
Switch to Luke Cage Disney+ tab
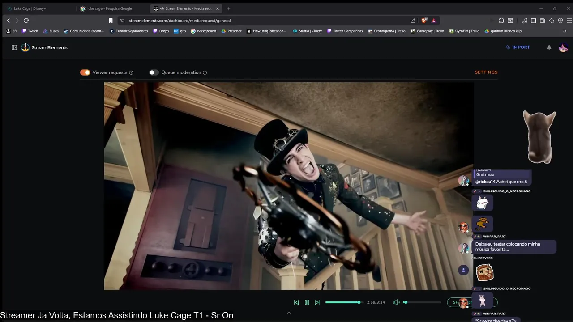38,8
